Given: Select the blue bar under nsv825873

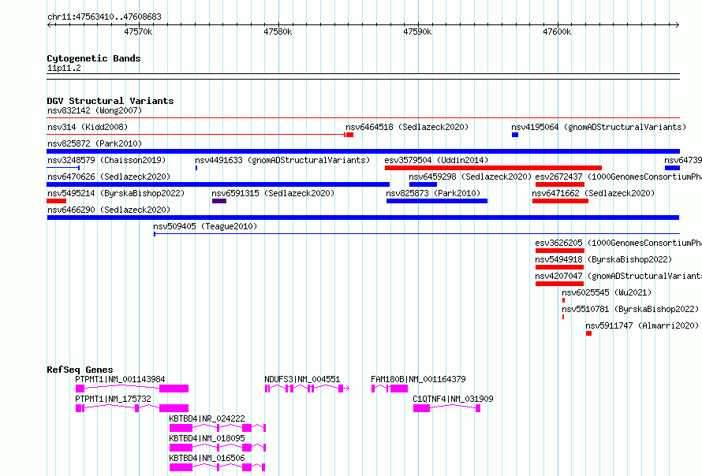Looking at the screenshot, I should [x=437, y=201].
